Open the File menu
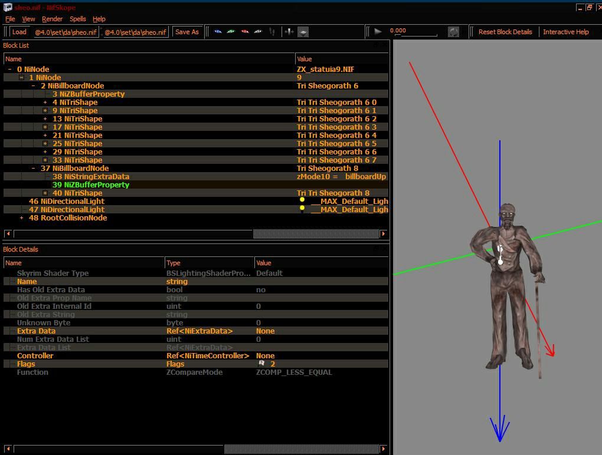Screen dimensions: 602x455 tap(10, 19)
